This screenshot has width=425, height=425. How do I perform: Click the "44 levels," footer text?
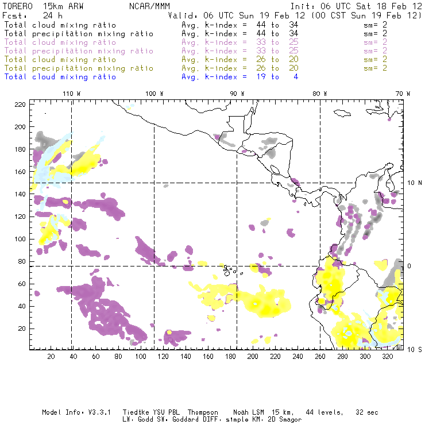pyautogui.click(x=324, y=412)
